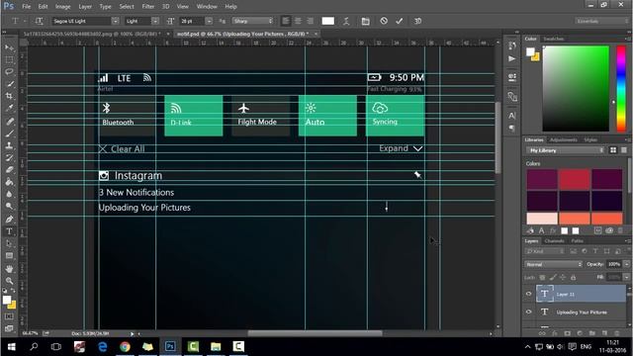Left align the text
This screenshot has height=356, width=633.
(286, 21)
